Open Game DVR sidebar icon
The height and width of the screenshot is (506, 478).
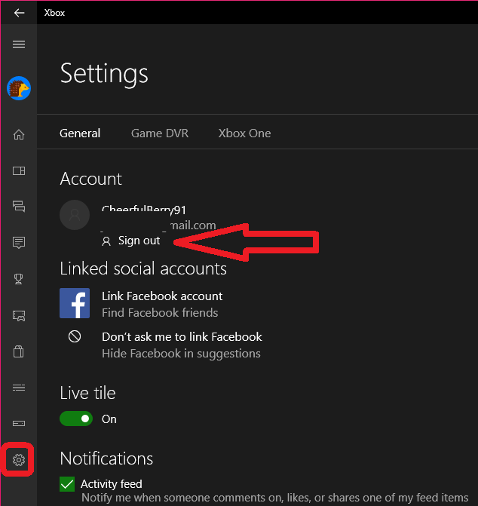(x=19, y=316)
